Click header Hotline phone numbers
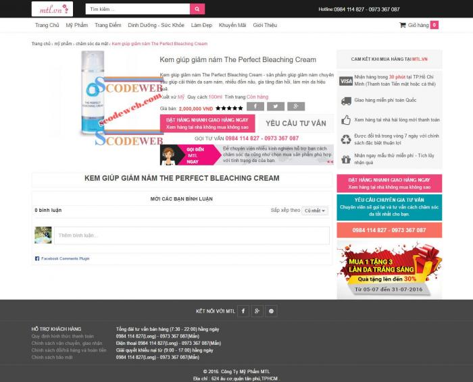The image size is (473, 382). 367,9
